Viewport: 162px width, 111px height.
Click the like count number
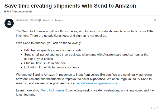(151, 108)
